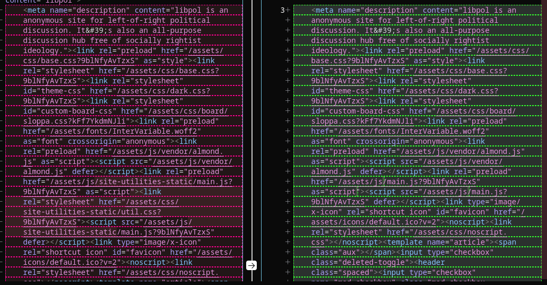Image resolution: width=547 pixels, height=285 pixels.
Task: Open '/assets/fonts/InterVariable.woff2' link in right pane
Action: pyautogui.click(x=412, y=132)
